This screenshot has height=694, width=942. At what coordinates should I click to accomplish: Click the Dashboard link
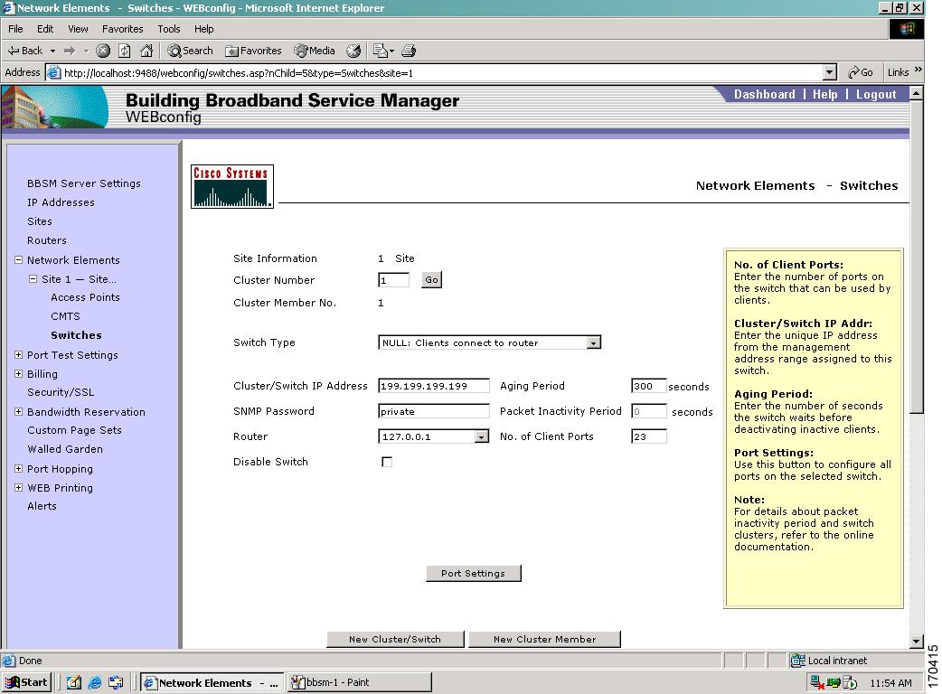click(764, 94)
